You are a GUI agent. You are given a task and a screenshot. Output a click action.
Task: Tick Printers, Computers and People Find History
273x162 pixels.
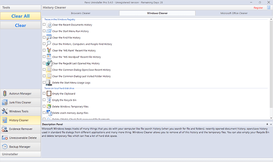tap(44, 44)
